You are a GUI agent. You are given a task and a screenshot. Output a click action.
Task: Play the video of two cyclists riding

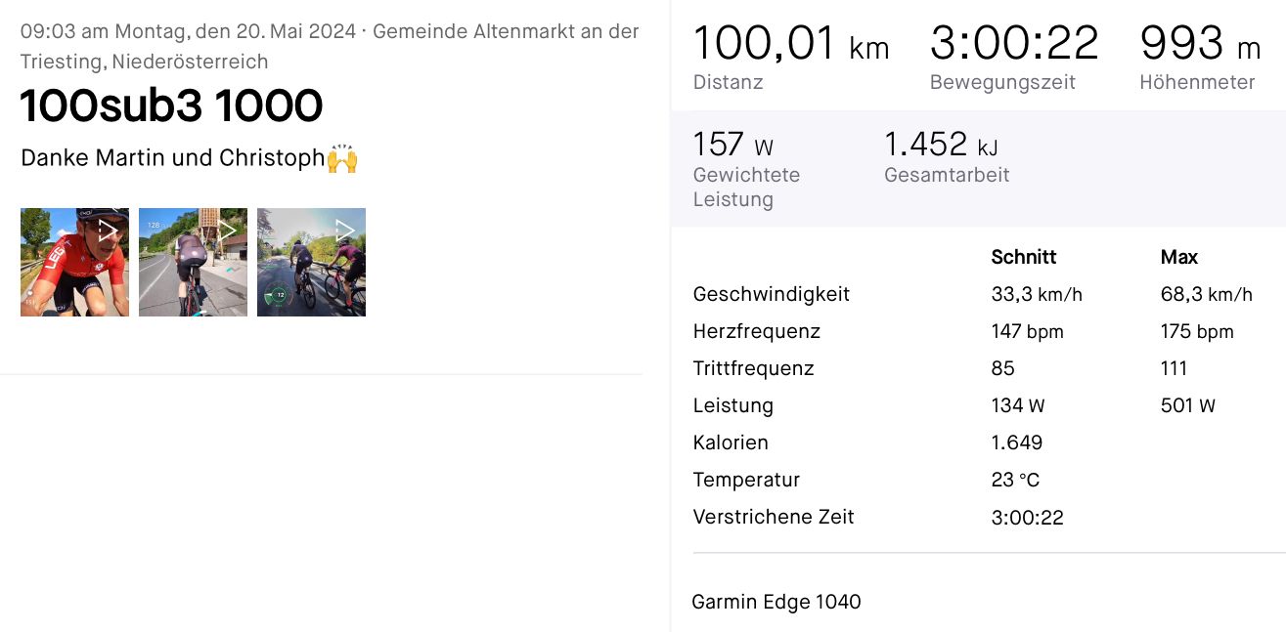coord(311,262)
